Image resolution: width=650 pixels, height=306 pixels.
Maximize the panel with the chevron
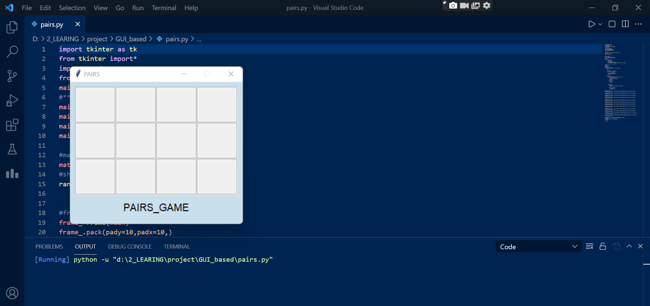tap(629, 246)
